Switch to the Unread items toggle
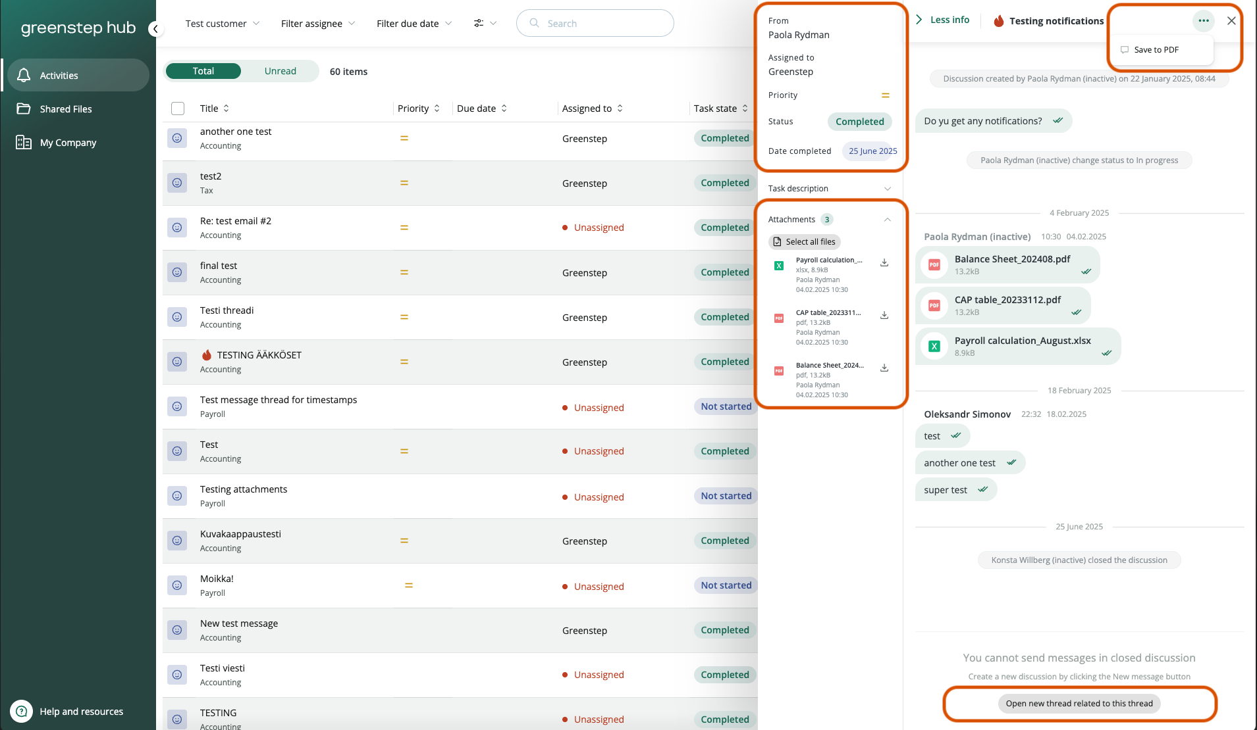Image resolution: width=1257 pixels, height=730 pixels. [281, 71]
